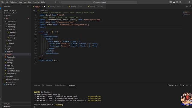Image resolution: width=192 pixels, height=108 pixels.
Task: Collapse the components folder
Action: pos(11,21)
